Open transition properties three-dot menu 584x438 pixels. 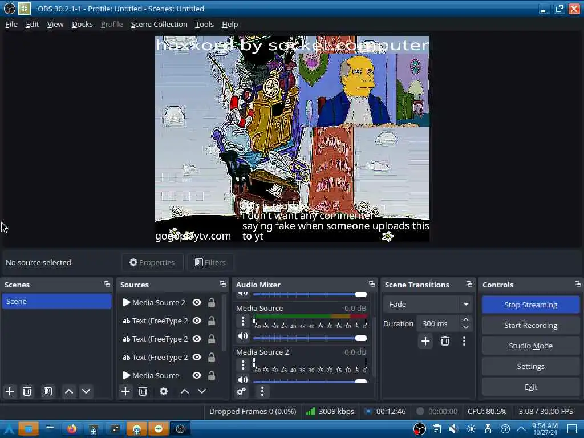tap(464, 341)
